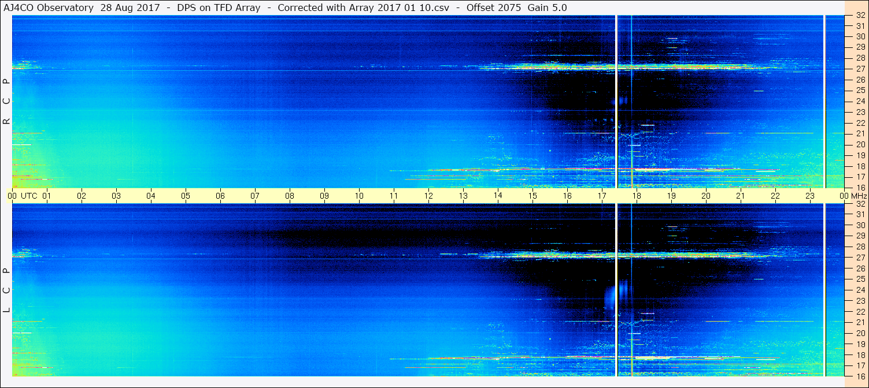869x388 pixels.
Task: Select hour 11 on the time axis
Action: [394, 196]
